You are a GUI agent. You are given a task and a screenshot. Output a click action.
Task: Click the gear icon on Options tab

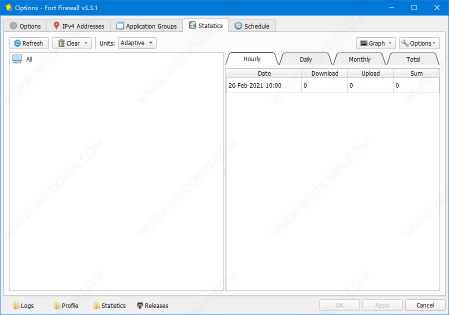pyautogui.click(x=13, y=26)
